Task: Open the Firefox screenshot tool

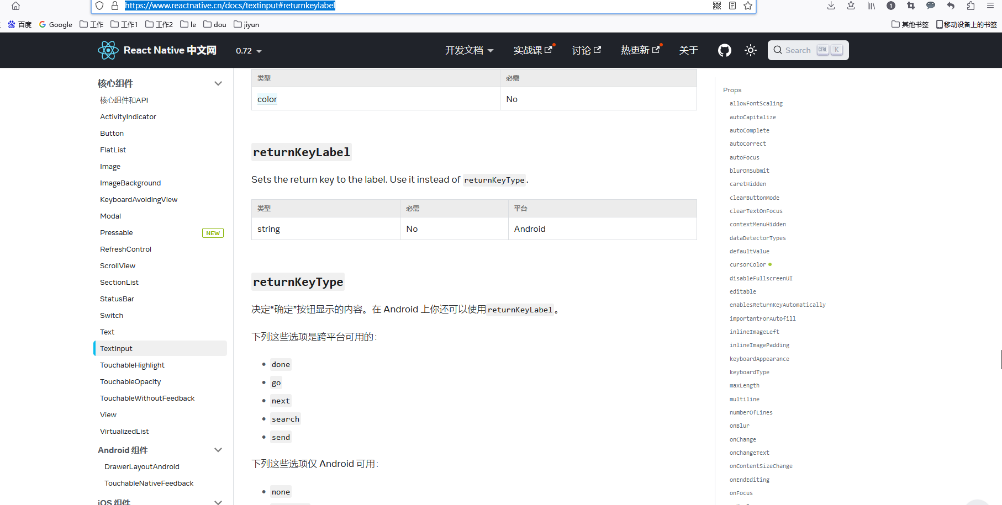Action: 910,6
